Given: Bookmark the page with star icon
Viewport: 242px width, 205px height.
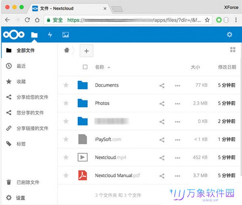Looking at the screenshot, I should click(x=207, y=20).
